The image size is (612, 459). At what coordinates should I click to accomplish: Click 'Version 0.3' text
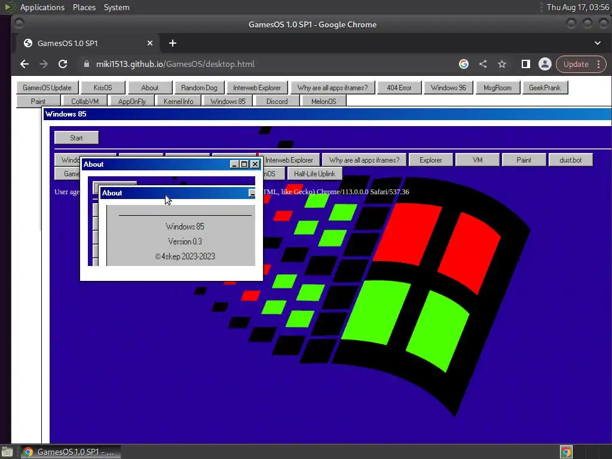pyautogui.click(x=185, y=241)
